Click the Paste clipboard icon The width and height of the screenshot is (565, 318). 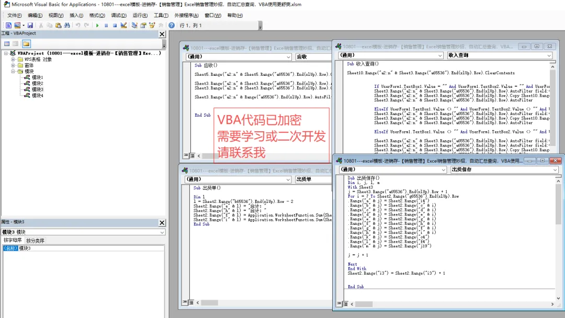[58, 25]
